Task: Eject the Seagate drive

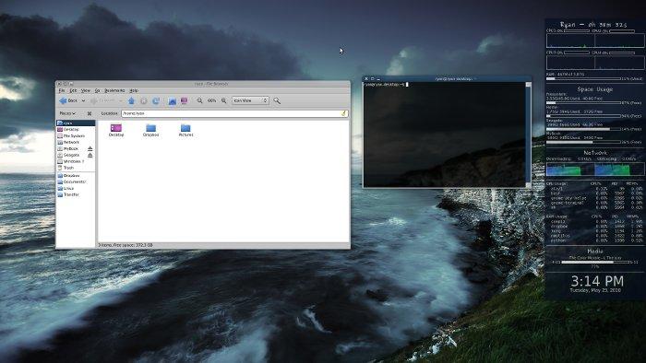Action: coord(90,155)
